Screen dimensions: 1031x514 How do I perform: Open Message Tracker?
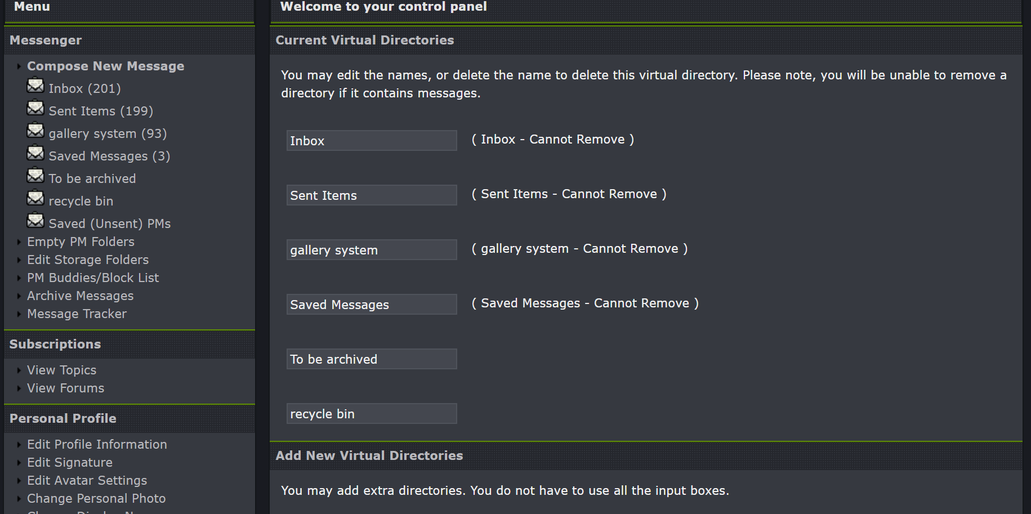tap(77, 314)
